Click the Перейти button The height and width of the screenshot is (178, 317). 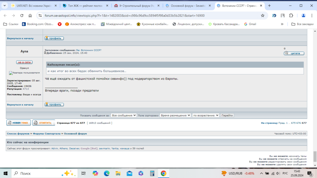227,115
